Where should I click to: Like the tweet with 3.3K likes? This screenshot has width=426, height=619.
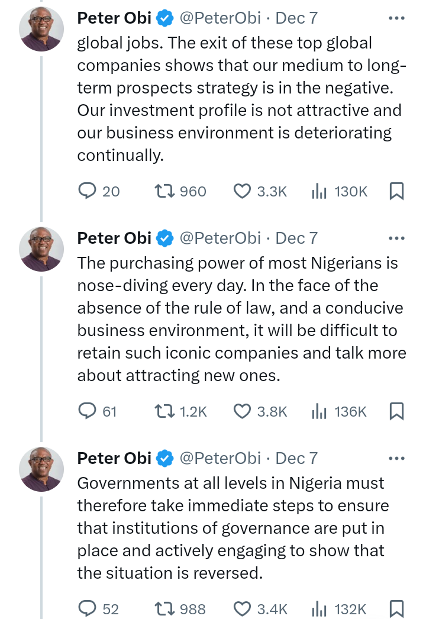[242, 191]
